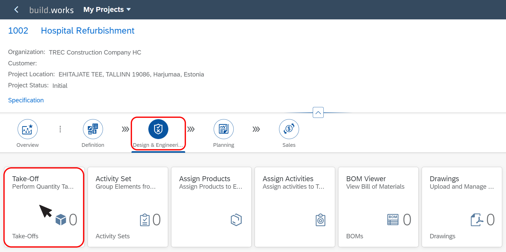The image size is (506, 252).
Task: Click the Drawings tile count value 0
Action: point(490,220)
